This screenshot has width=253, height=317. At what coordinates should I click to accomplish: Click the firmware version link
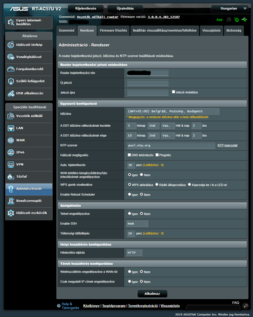(x=164, y=17)
